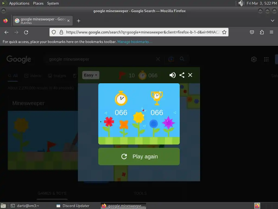Click the timer clock icon in game header
The height and width of the screenshot is (209, 278).
click(x=142, y=75)
